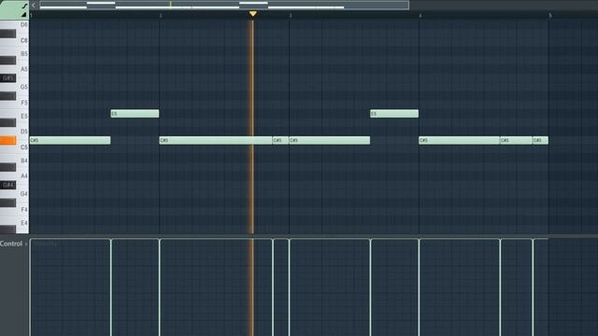Select the short C#5 note just before bar 3

[280, 140]
